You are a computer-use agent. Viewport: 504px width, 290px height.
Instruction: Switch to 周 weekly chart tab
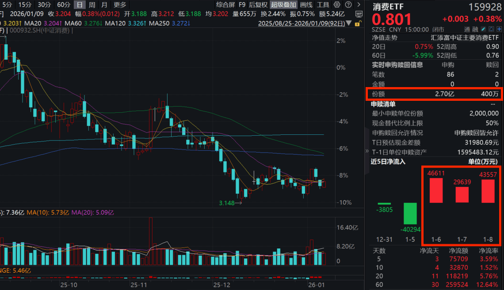[x=92, y=5]
